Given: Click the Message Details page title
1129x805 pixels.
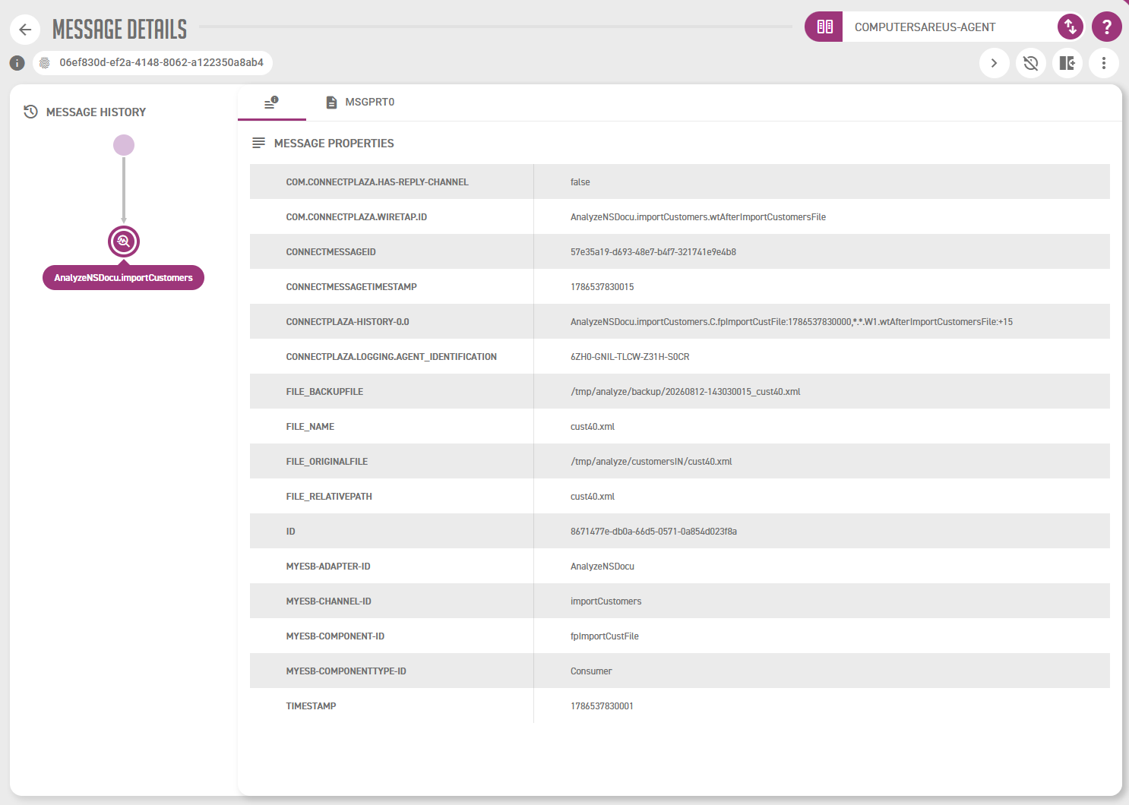Looking at the screenshot, I should pyautogui.click(x=119, y=30).
